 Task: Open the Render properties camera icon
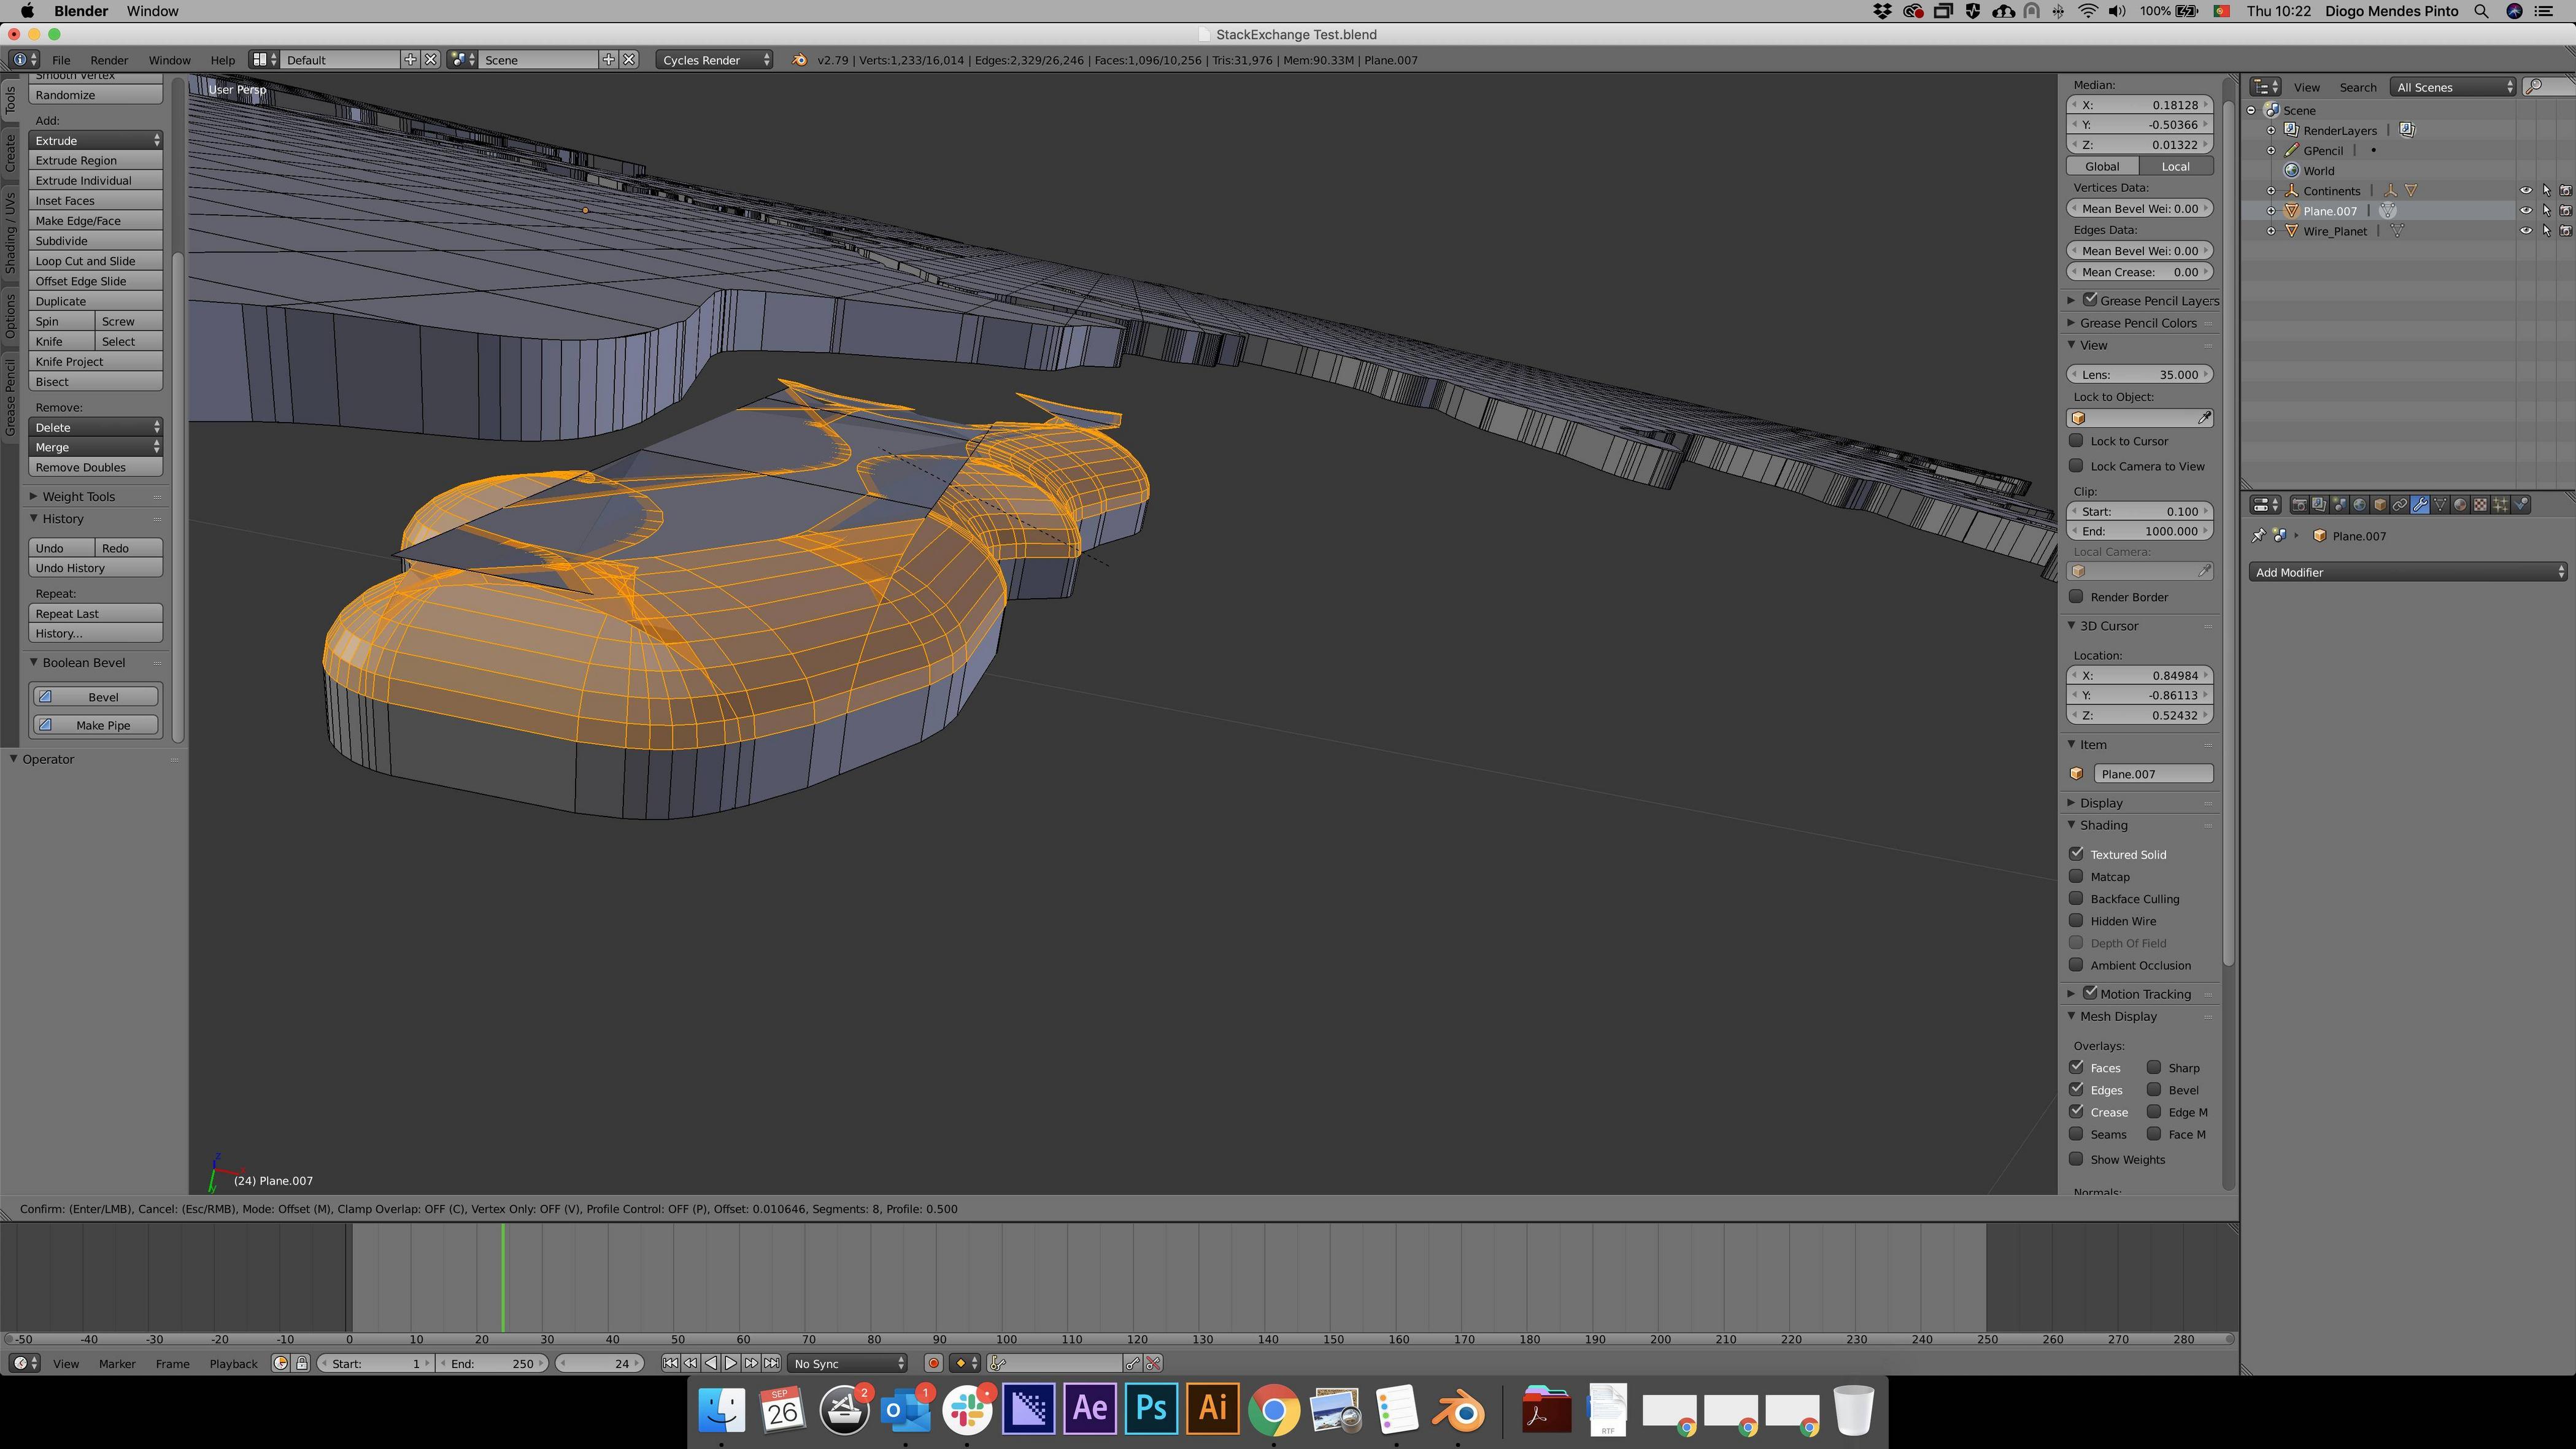coord(2300,505)
